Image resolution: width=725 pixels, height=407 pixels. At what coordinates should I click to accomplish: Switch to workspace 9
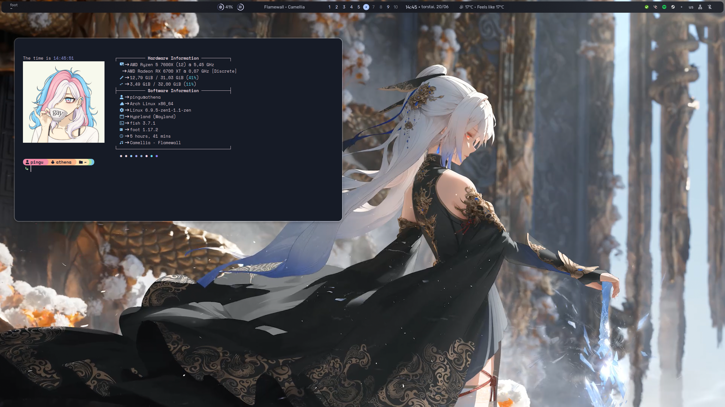388,7
